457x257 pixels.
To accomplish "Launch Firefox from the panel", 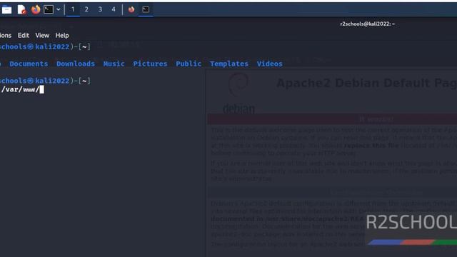I will pyautogui.click(x=36, y=9).
